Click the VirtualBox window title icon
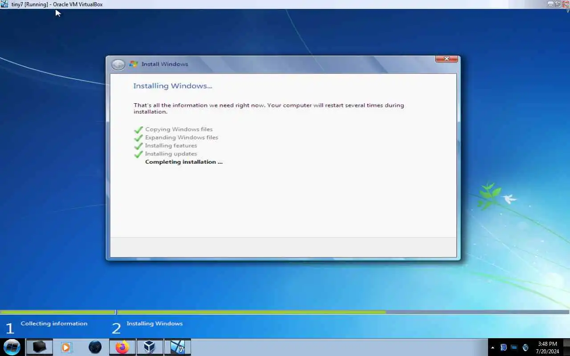This screenshot has height=356, width=570. click(4, 4)
